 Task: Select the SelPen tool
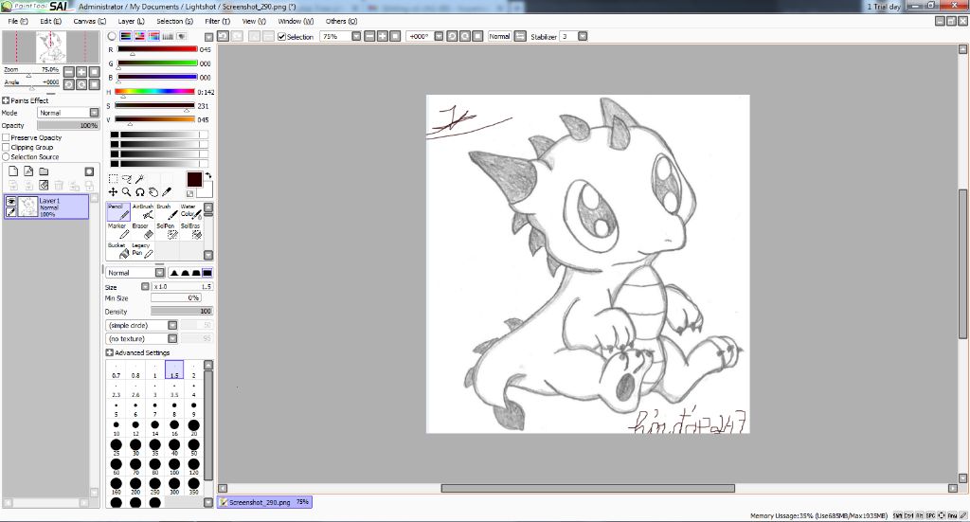coord(167,231)
